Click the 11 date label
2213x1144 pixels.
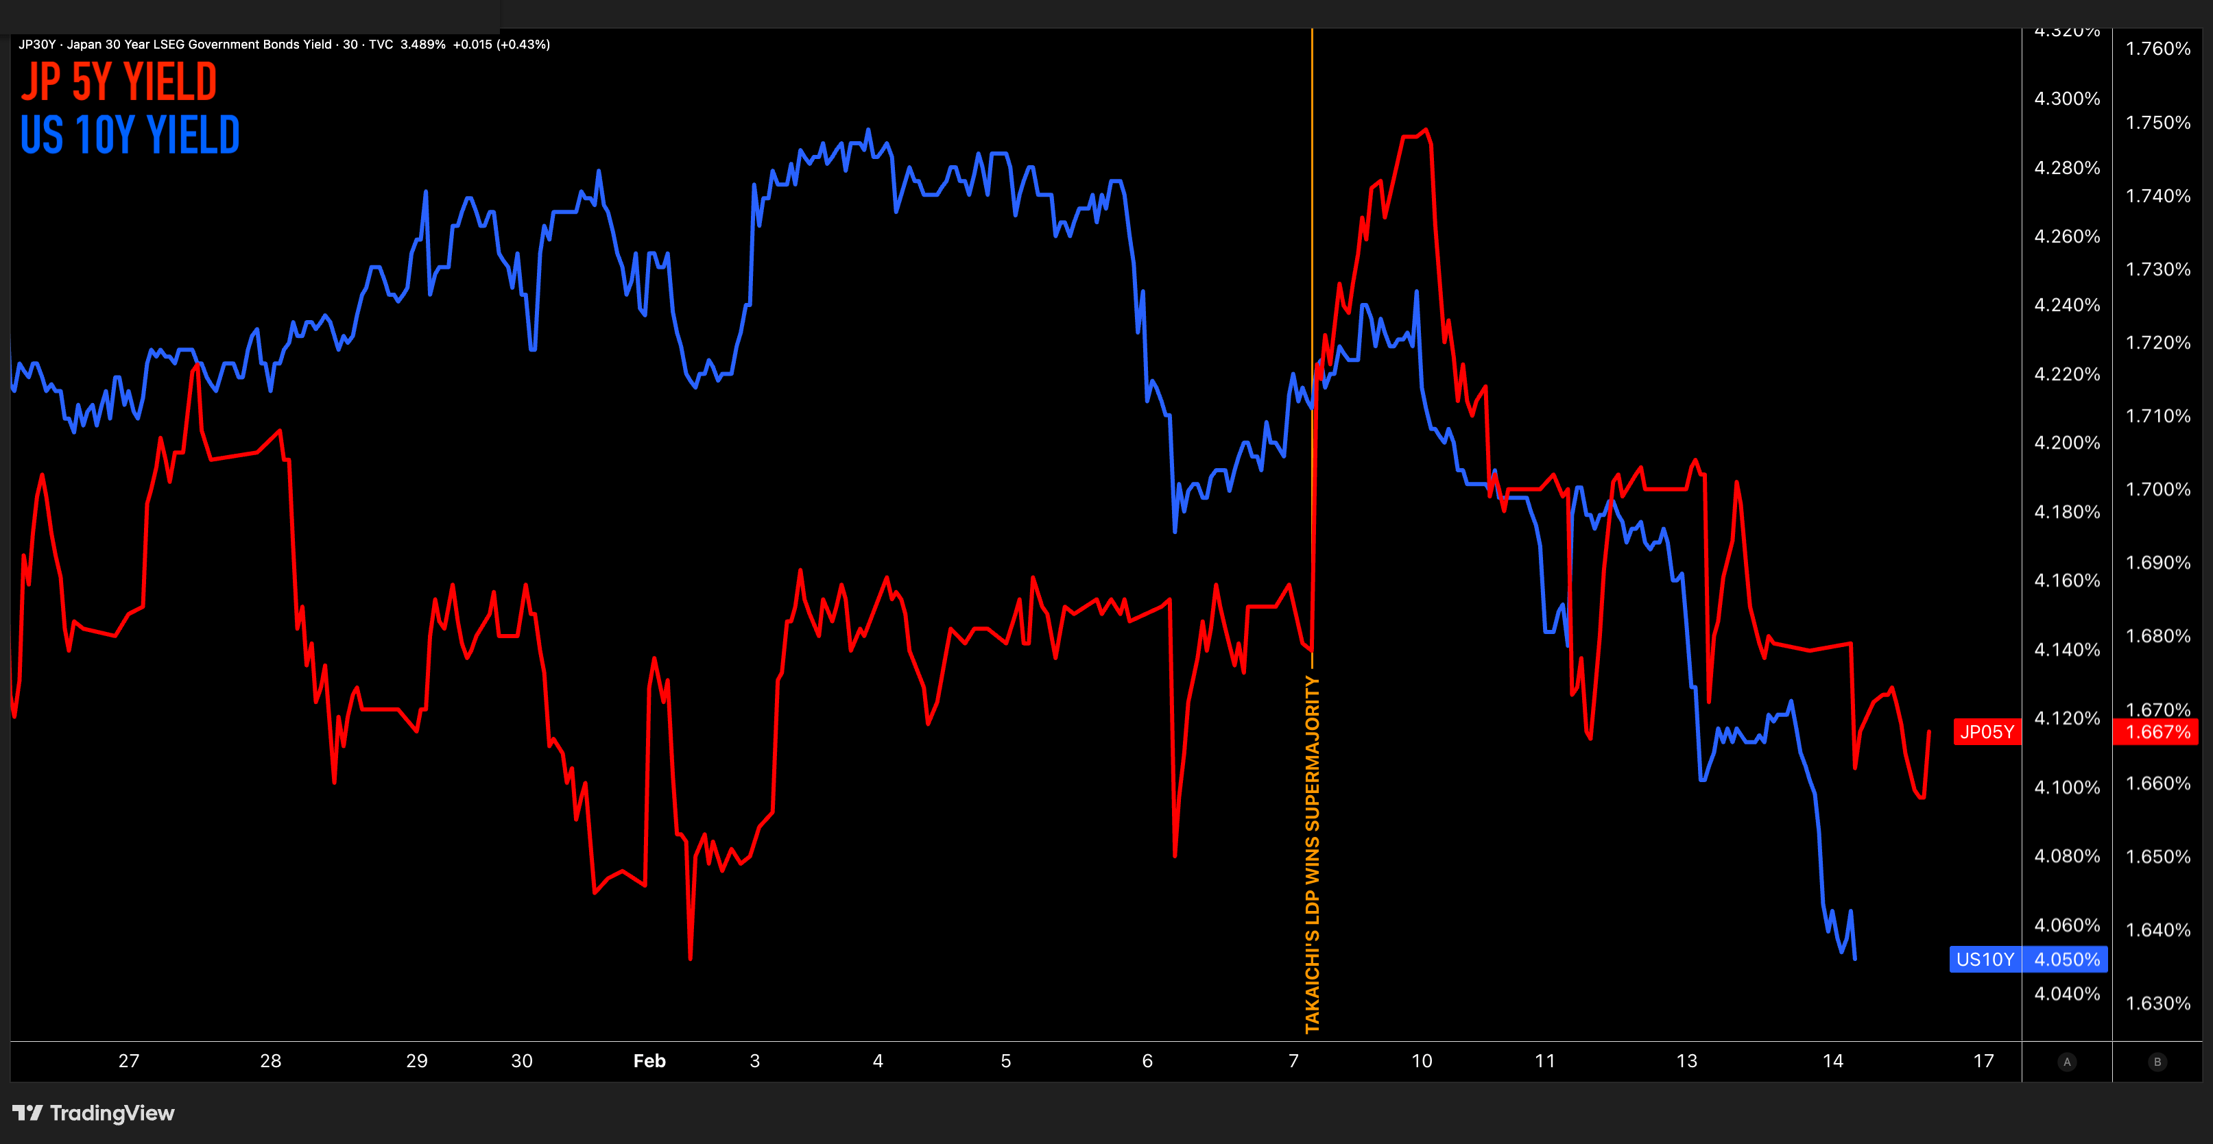1544,1060
